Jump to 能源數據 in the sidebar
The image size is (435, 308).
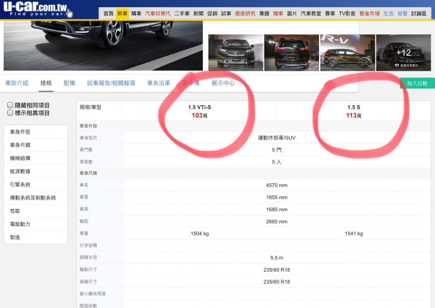tap(36, 171)
